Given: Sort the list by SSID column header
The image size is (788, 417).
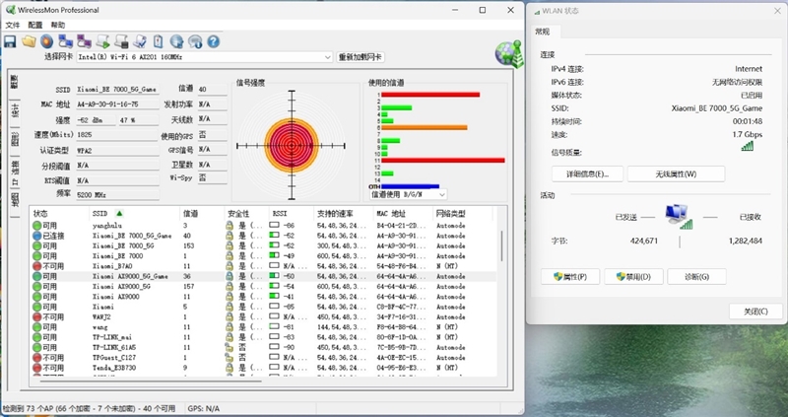Looking at the screenshot, I should (106, 213).
